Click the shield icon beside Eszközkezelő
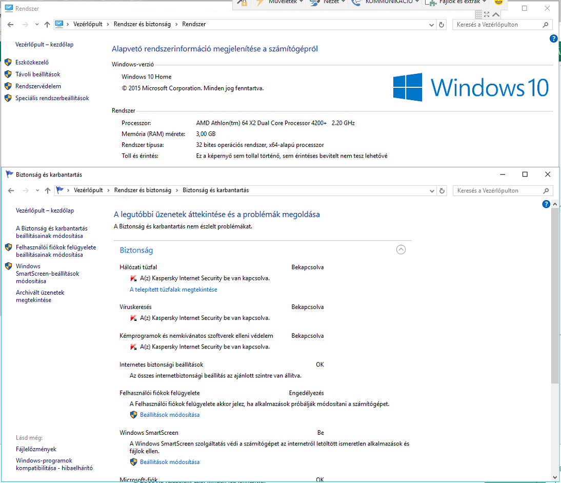Image resolution: width=561 pixels, height=483 pixels. click(8, 62)
